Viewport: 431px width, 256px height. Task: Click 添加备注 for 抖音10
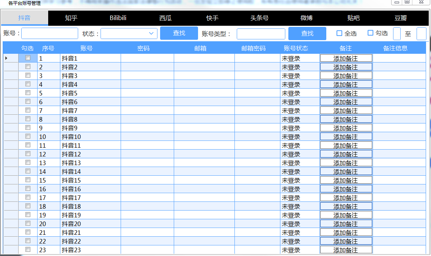[x=346, y=136]
